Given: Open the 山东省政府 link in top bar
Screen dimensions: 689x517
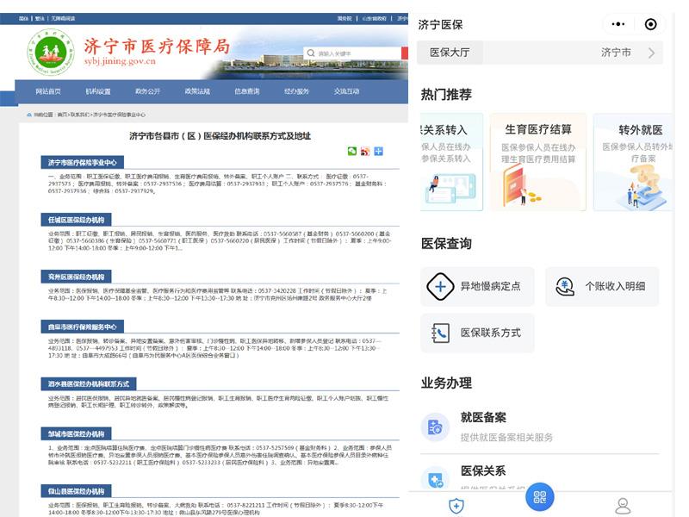Looking at the screenshot, I should point(374,18).
